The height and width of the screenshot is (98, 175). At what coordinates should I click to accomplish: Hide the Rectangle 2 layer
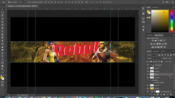pyautogui.click(x=148, y=65)
